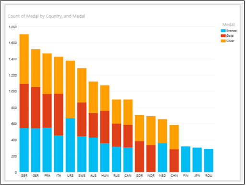The image size is (246, 185).
Task: Select the GBR silver bar segment
Action: [x=24, y=59]
